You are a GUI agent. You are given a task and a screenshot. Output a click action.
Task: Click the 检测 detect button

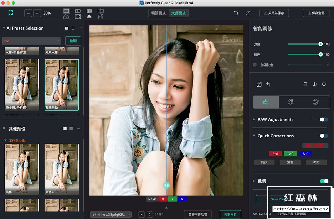point(73,41)
